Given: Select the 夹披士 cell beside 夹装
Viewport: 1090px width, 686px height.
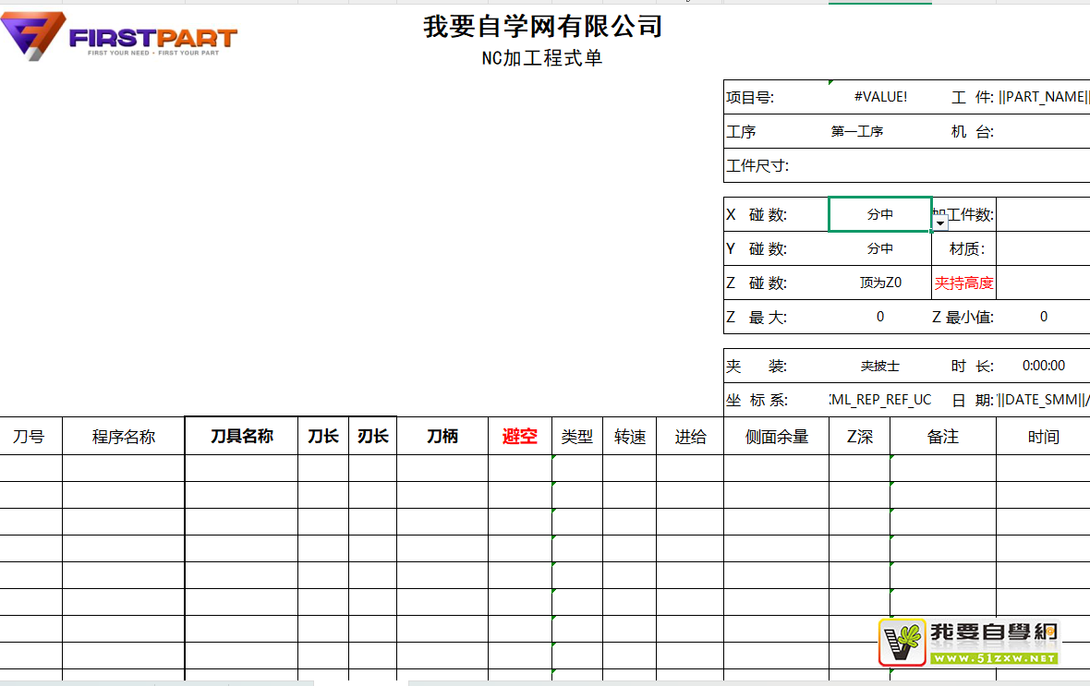Looking at the screenshot, I should pos(879,366).
